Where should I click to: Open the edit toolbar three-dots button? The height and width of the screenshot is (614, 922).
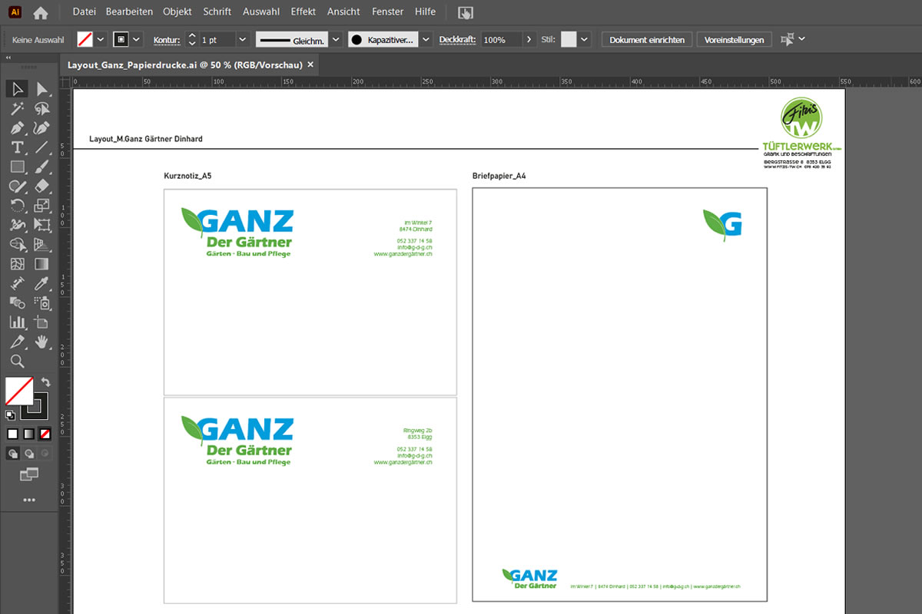click(29, 500)
